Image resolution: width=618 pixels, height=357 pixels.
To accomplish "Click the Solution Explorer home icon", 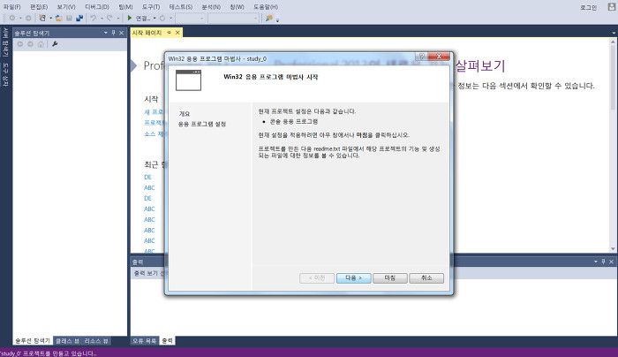I will 41,44.
